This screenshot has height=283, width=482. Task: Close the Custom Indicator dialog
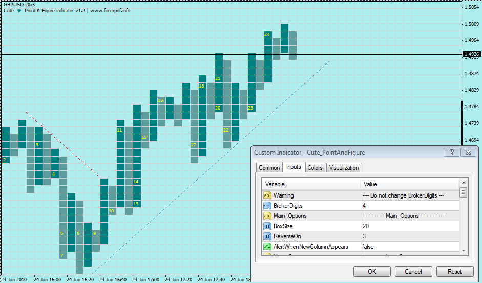[x=468, y=152]
